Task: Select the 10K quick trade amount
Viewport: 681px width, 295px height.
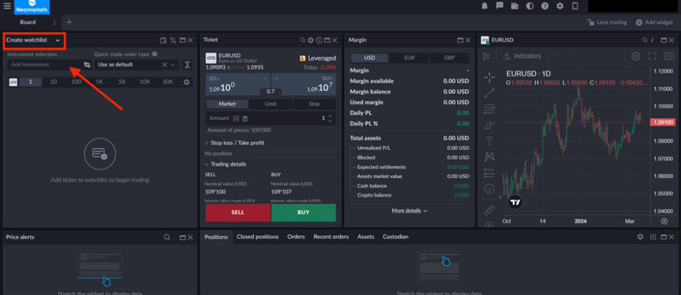Action: coord(144,82)
